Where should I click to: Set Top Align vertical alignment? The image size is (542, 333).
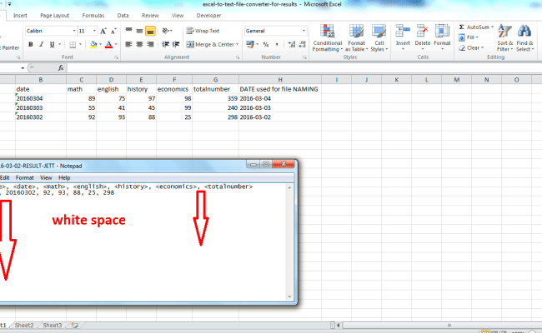(x=128, y=31)
